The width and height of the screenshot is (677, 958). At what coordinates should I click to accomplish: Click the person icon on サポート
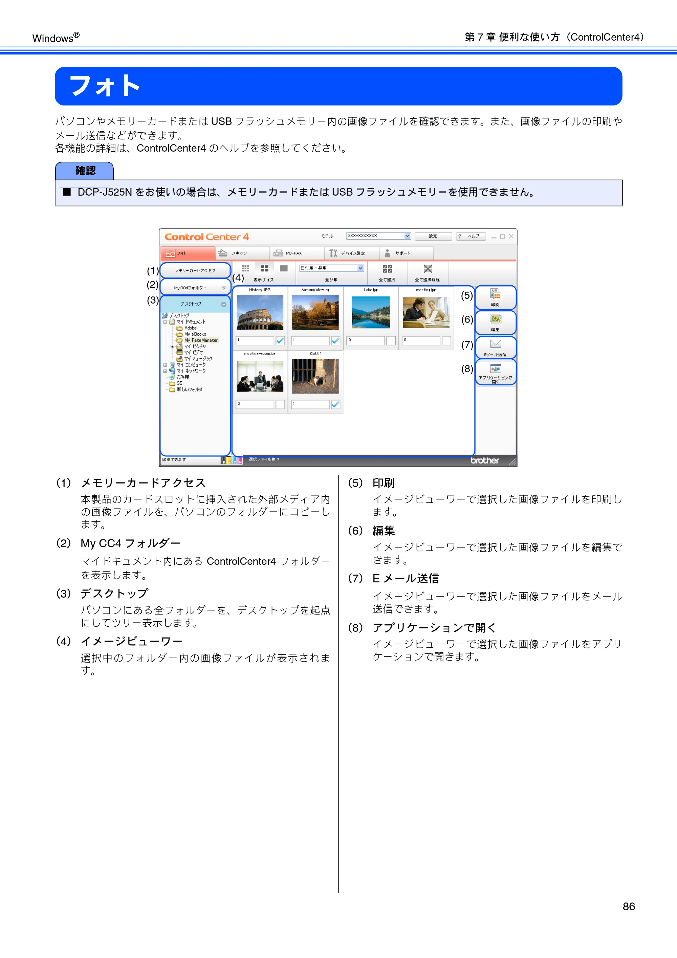[387, 253]
